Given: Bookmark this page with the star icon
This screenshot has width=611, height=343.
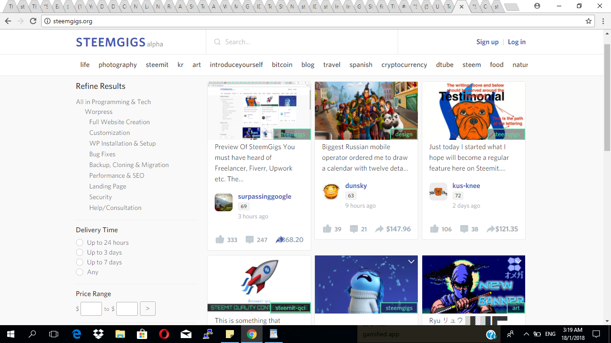Looking at the screenshot, I should [589, 21].
